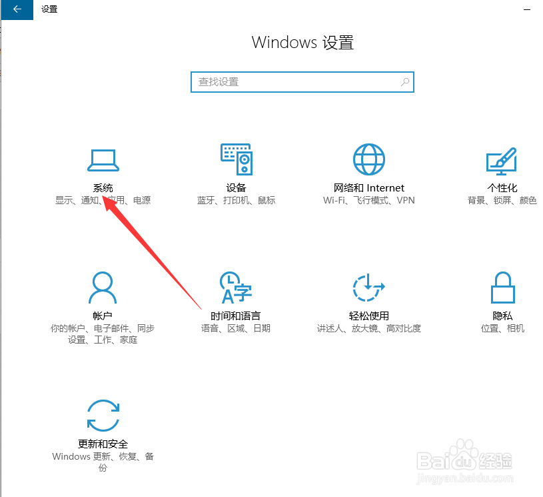Viewport: 543px width, 497px height.
Task: Open the 设备 keyboard and speaker icon
Action: coord(237,159)
